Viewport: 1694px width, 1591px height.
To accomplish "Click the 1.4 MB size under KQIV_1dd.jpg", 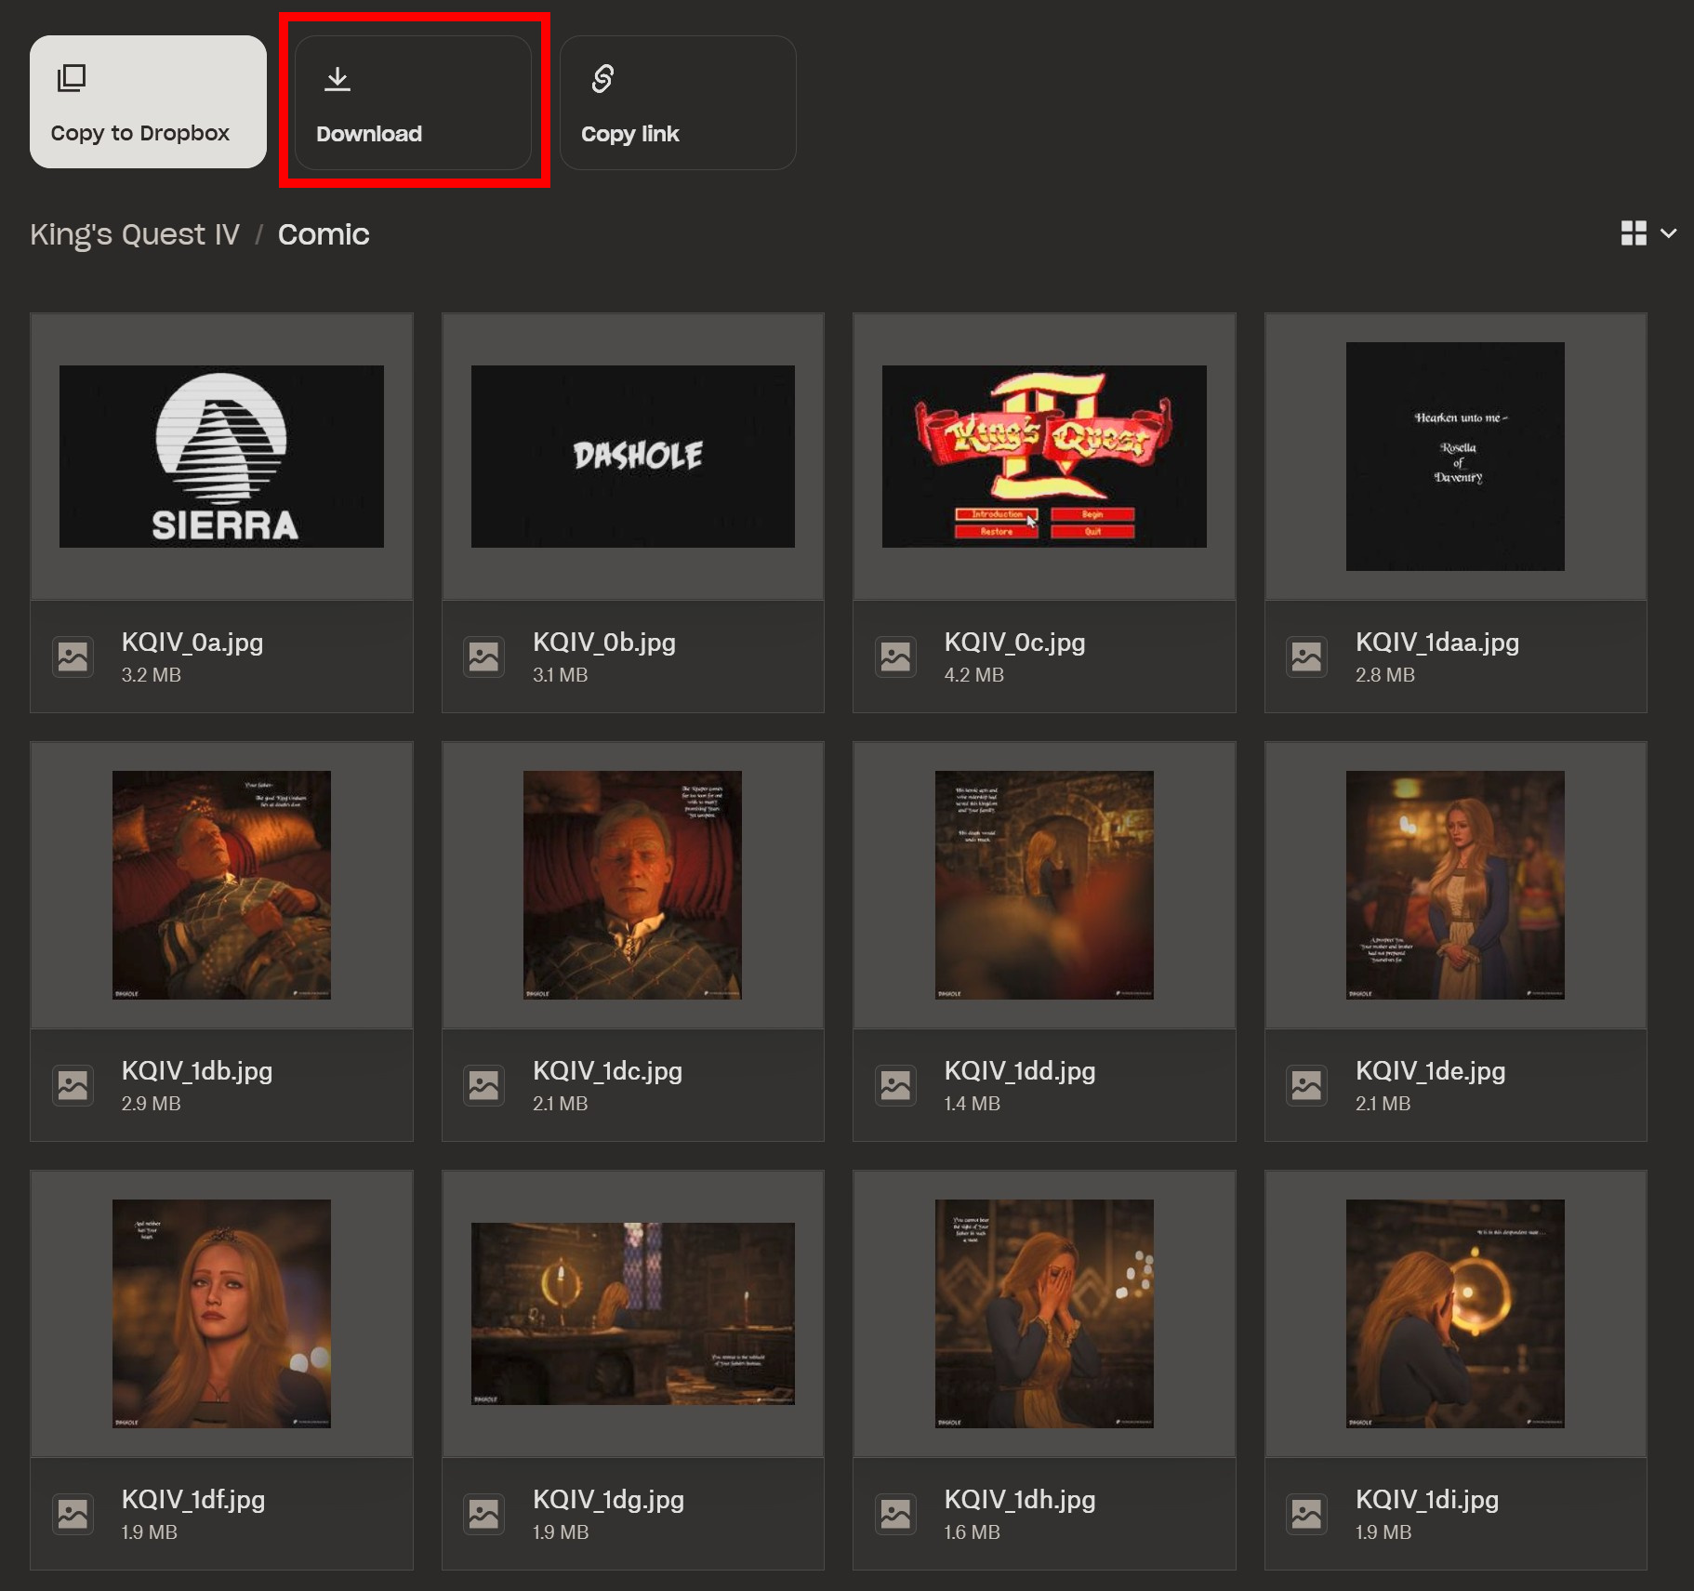I will click(x=973, y=1104).
